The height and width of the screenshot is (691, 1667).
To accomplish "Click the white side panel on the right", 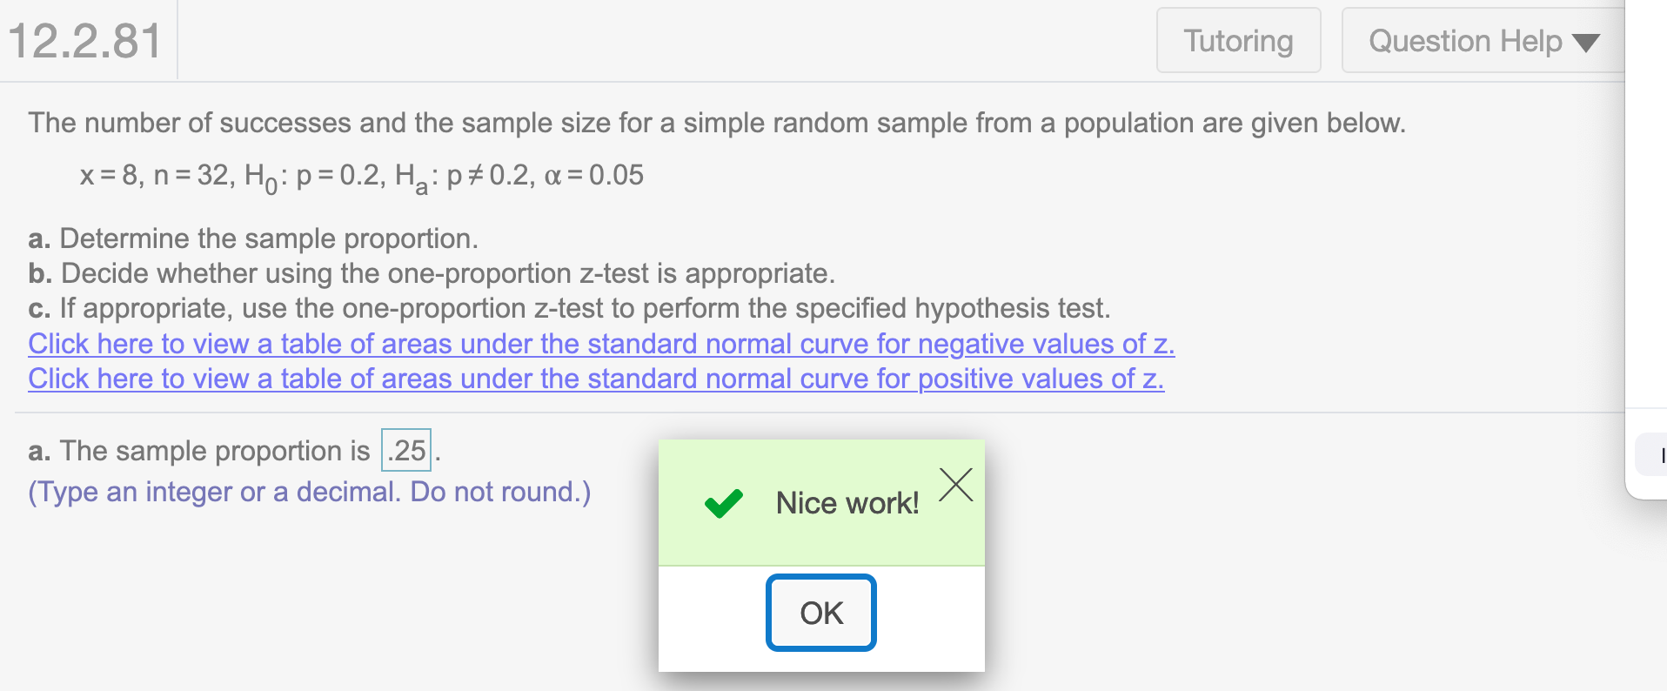I will click(1646, 218).
